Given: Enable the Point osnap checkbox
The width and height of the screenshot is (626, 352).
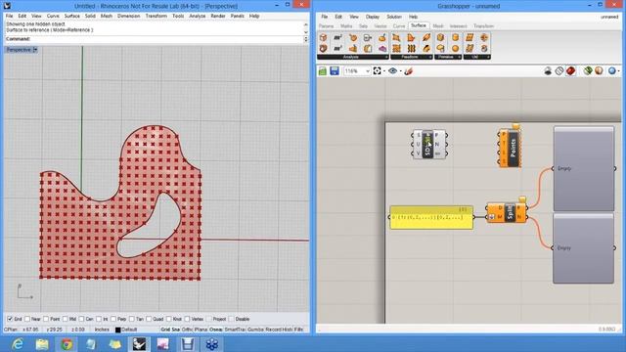Looking at the screenshot, I should (46, 319).
